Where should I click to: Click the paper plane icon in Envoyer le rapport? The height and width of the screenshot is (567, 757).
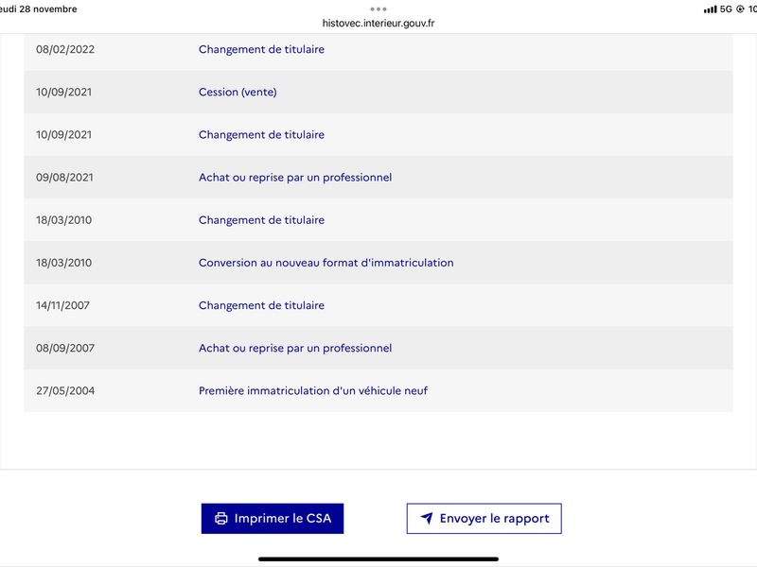[427, 518]
